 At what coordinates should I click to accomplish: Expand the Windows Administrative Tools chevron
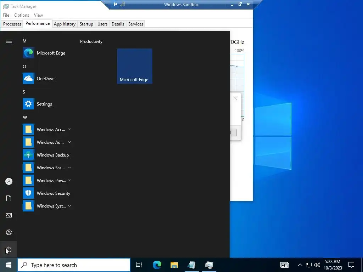tap(69, 142)
